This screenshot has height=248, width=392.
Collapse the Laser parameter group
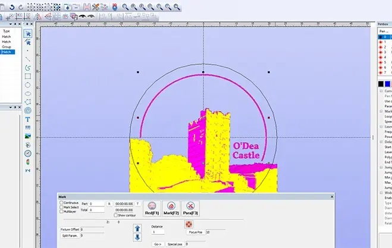point(381,127)
